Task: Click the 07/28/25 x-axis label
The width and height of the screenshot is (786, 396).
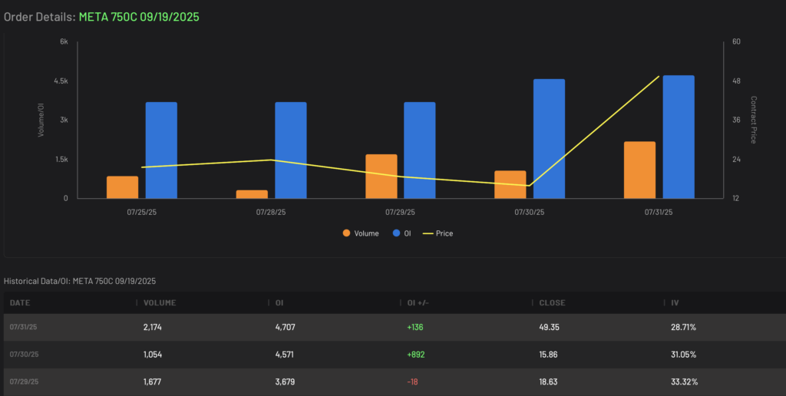Action: click(271, 212)
